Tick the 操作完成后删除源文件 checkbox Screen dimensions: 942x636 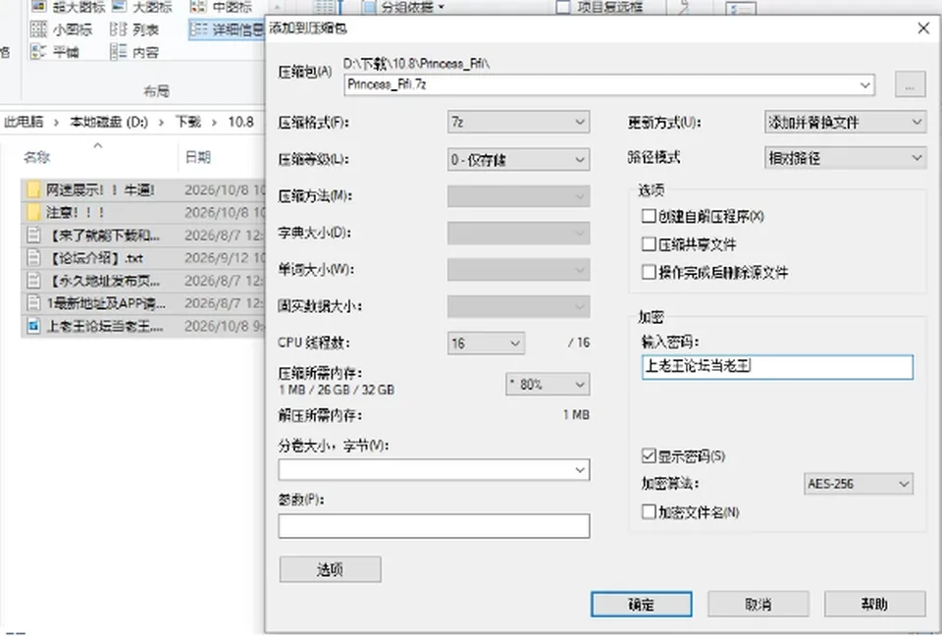coord(649,272)
